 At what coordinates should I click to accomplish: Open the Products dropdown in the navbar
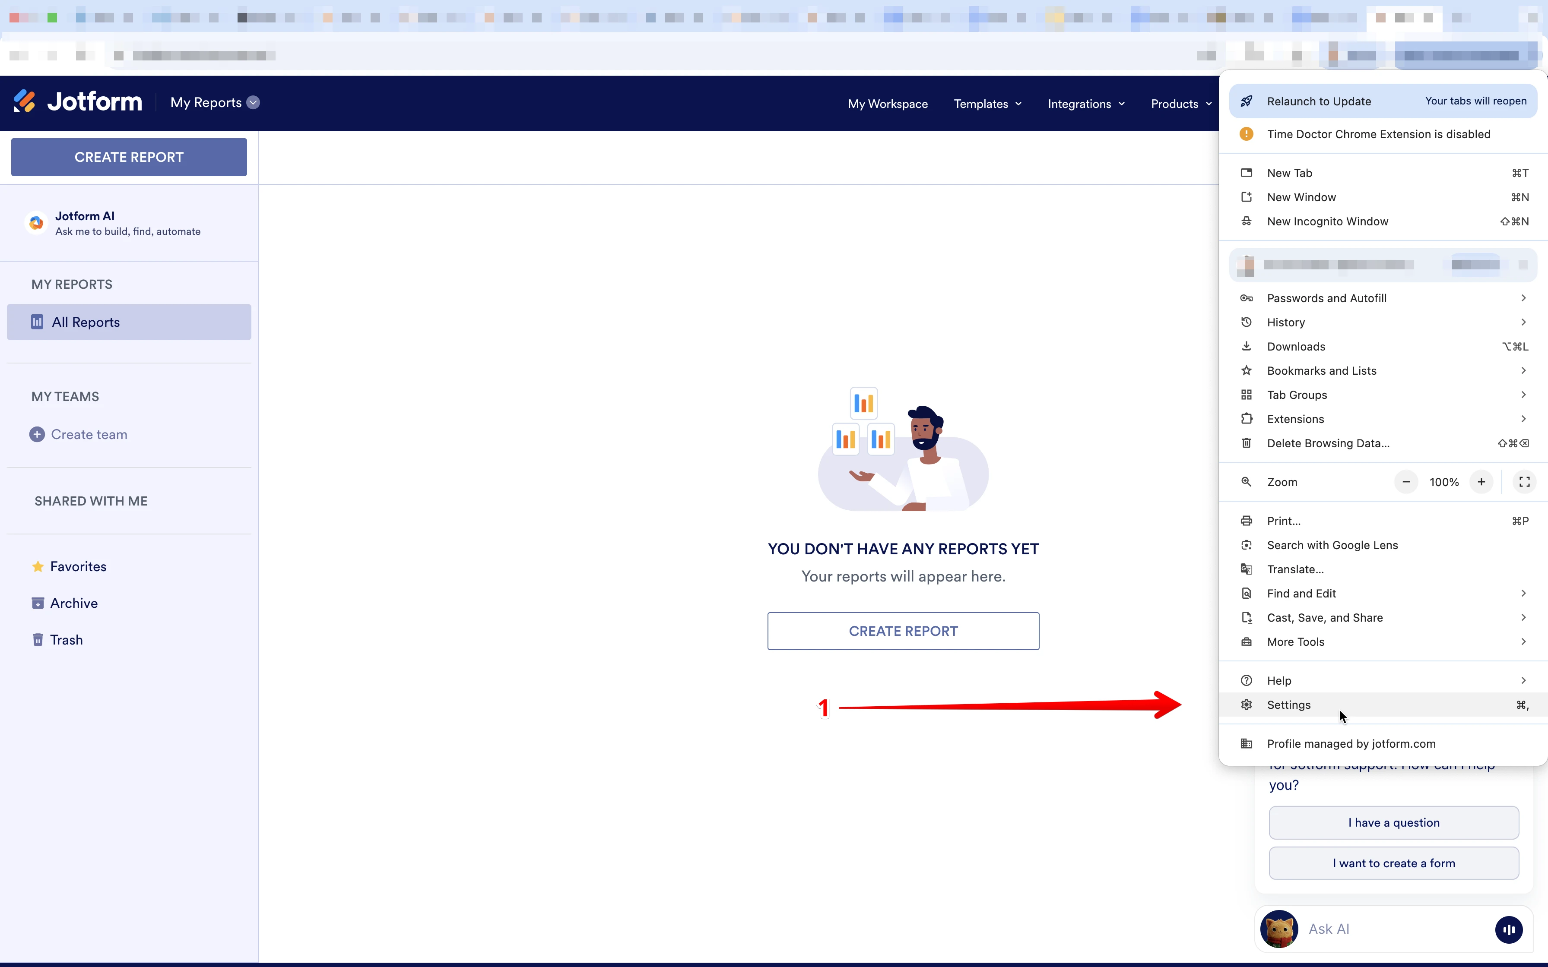1180,103
